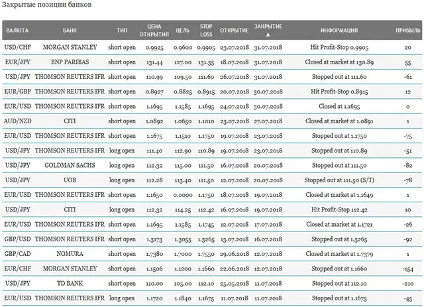Click Stopped out at 111.50 (S/T)

click(339, 180)
